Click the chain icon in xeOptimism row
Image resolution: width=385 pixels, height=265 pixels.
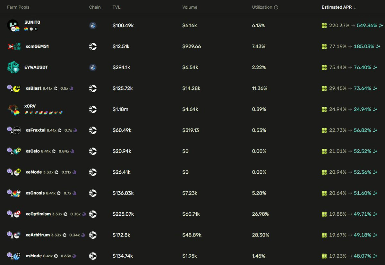point(93,214)
